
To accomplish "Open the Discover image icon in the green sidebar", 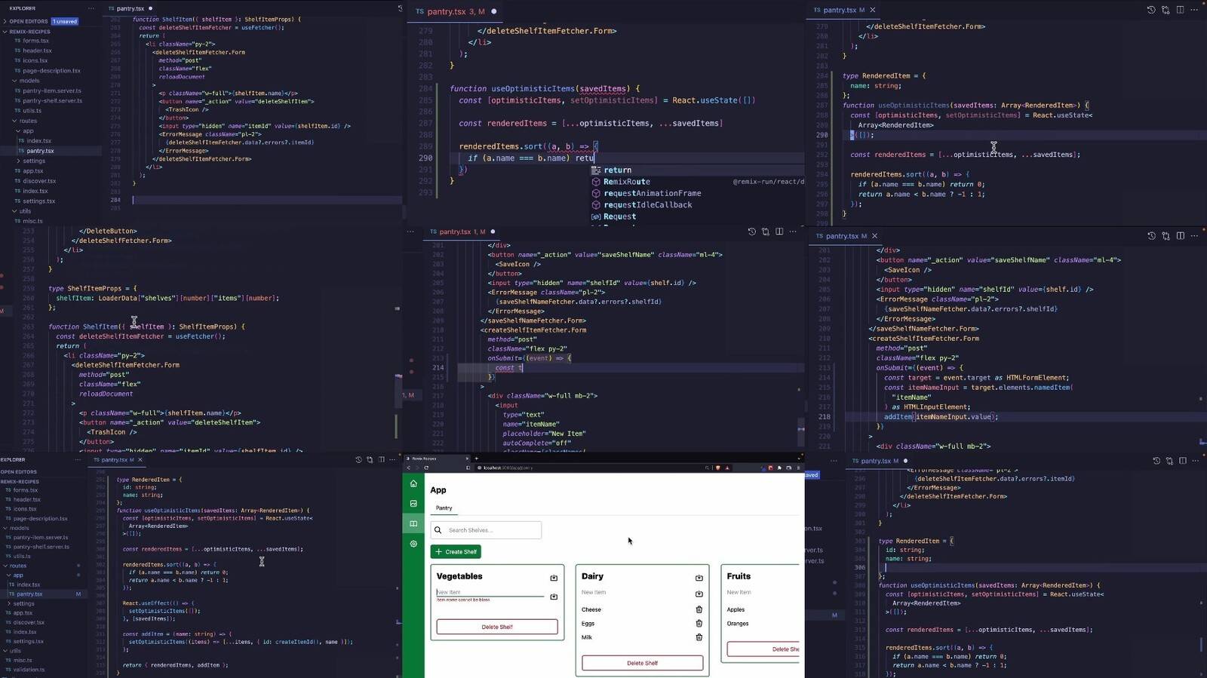I will tap(413, 504).
